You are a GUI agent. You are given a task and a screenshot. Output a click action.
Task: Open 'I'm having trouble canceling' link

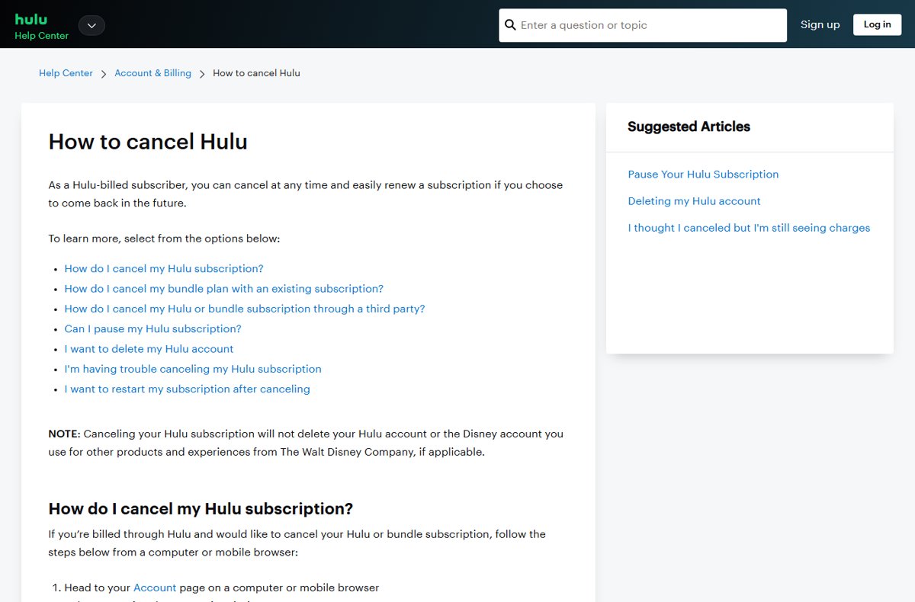(x=193, y=369)
